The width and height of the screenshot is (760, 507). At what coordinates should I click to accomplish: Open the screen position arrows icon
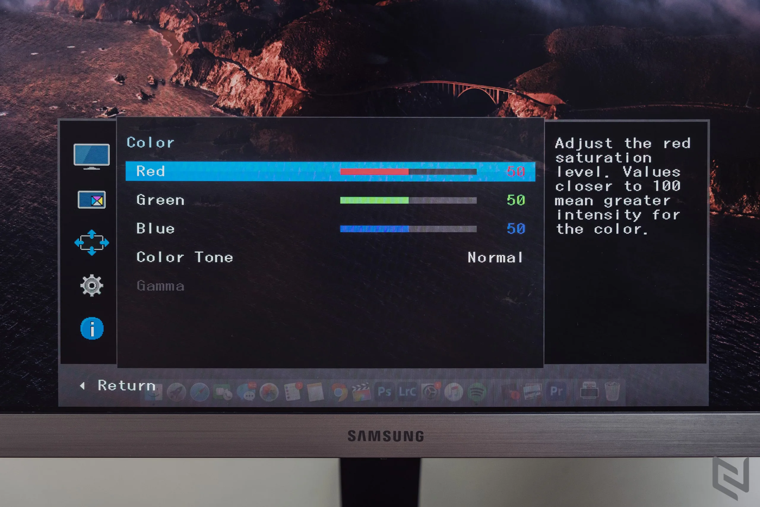[x=92, y=242]
